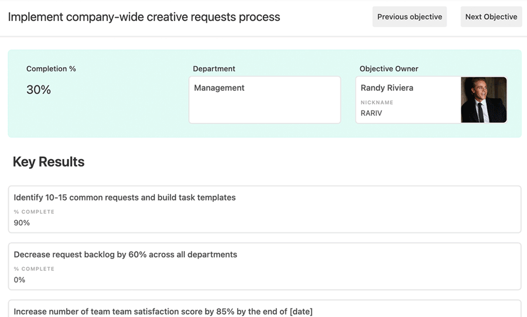The image size is (527, 317).
Task: Click the Department label
Action: (x=214, y=69)
